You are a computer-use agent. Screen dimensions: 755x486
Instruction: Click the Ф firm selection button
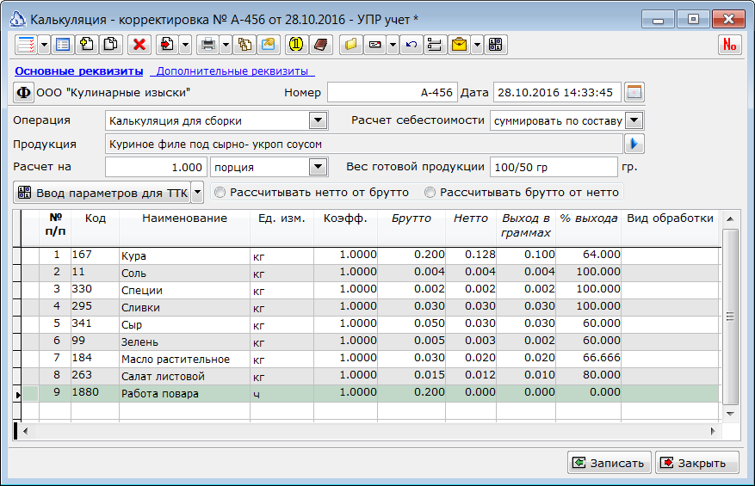23,92
